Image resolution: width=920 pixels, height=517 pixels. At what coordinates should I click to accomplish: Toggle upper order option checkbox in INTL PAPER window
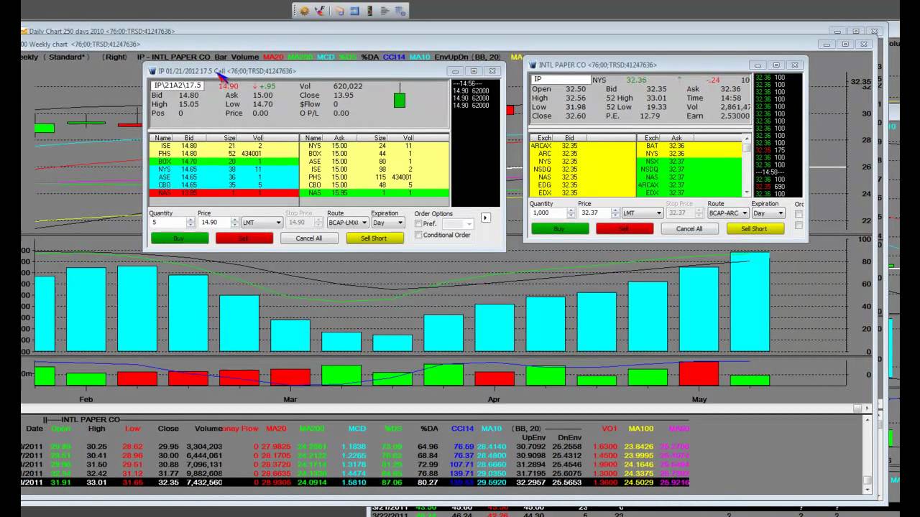799,215
